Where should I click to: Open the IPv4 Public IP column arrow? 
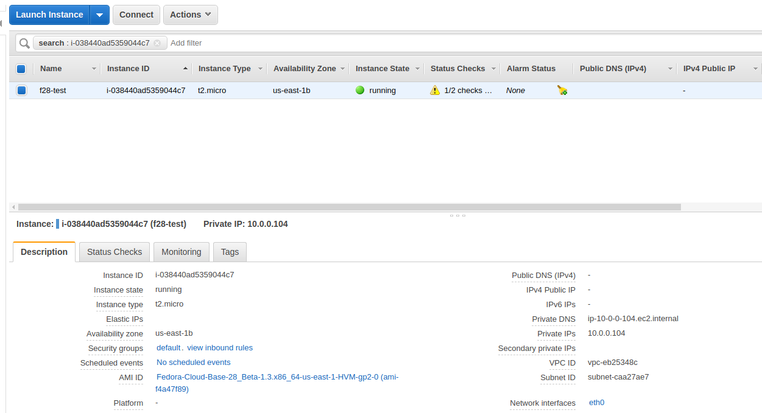click(755, 69)
